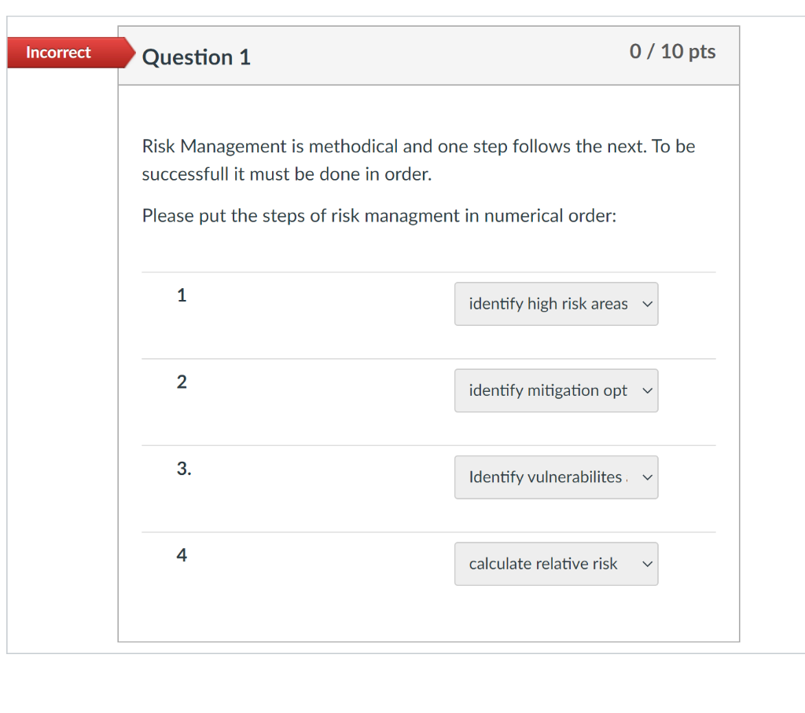805x713 pixels.
Task: Click step number 1 label
Action: 182,295
